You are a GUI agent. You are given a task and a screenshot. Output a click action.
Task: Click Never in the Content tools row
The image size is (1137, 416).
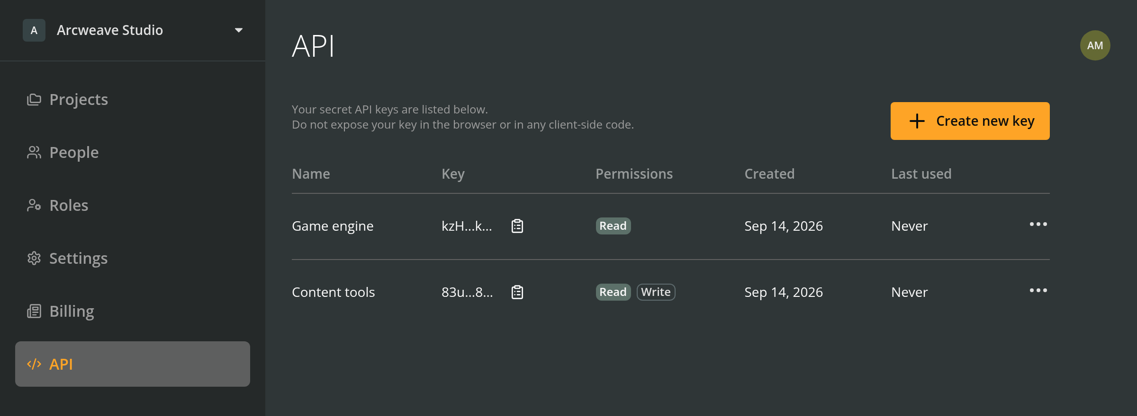coord(910,292)
